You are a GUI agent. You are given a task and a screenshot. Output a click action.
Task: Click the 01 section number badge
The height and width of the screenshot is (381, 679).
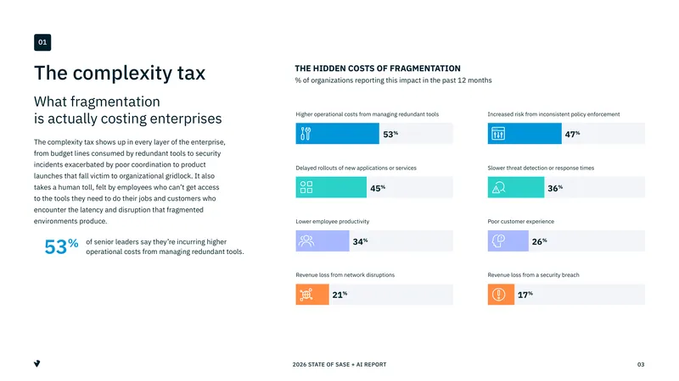click(x=42, y=42)
